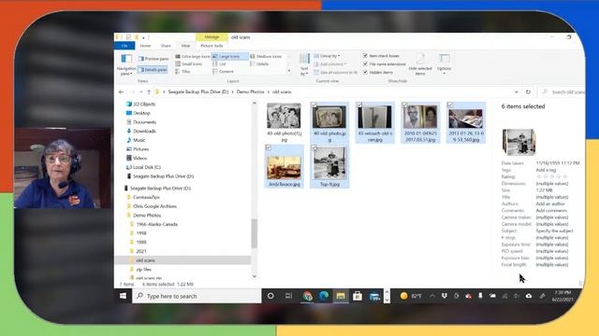This screenshot has width=599, height=336.
Task: Toggle the Preview pane
Action: tap(153, 59)
